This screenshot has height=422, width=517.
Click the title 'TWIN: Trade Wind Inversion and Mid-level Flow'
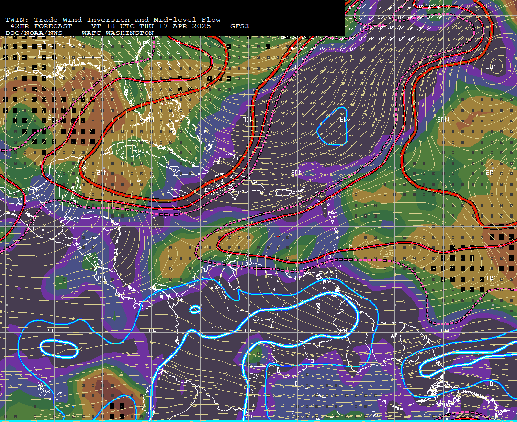click(x=113, y=20)
